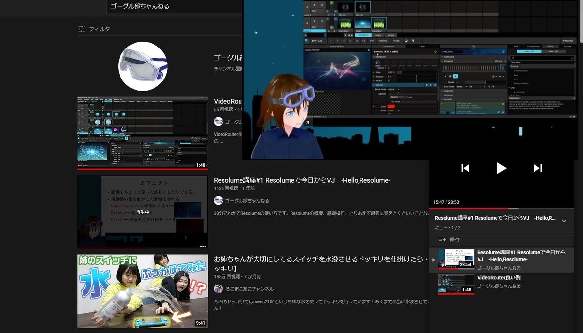Click the 15:47 / 28:53 time display
The image size is (583, 333).
point(446,202)
